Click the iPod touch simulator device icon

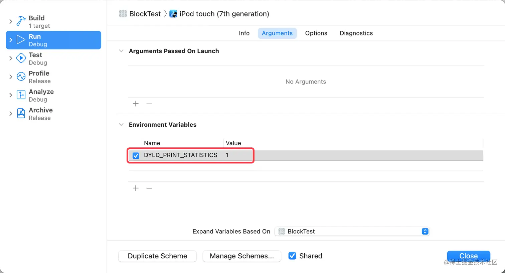pos(173,14)
